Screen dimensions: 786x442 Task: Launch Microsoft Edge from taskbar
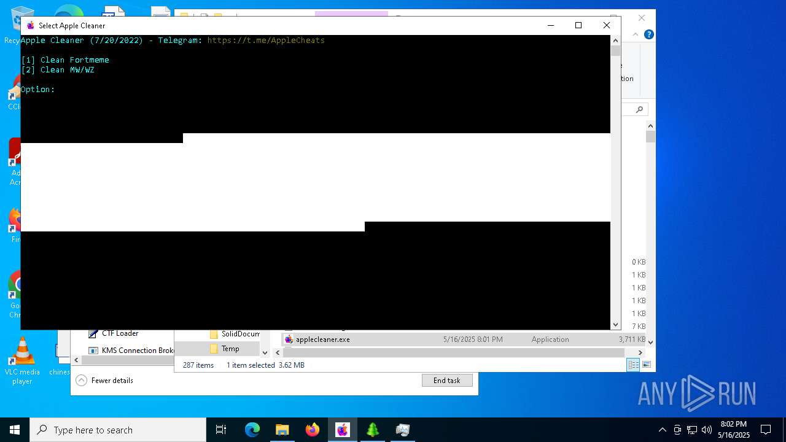pos(252,430)
